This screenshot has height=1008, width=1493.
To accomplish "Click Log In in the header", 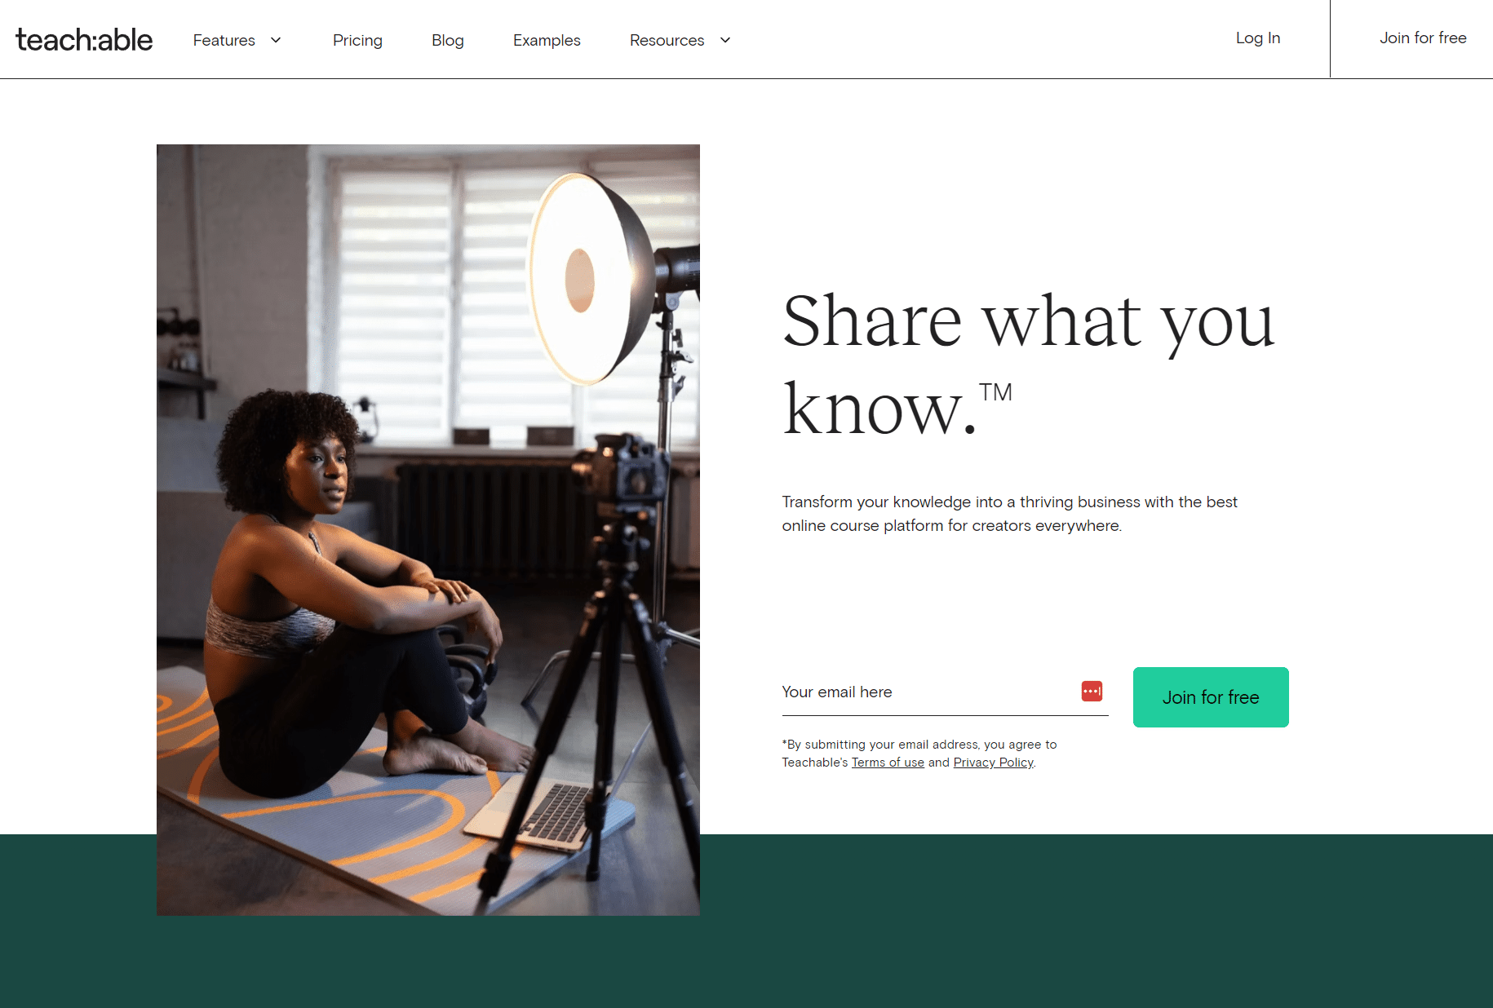I will (1258, 38).
